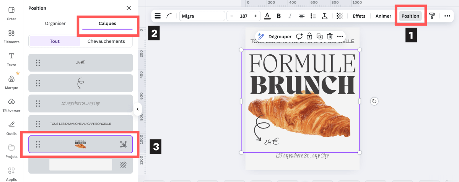
Task: Toggle bold formatting
Action: tap(278, 16)
